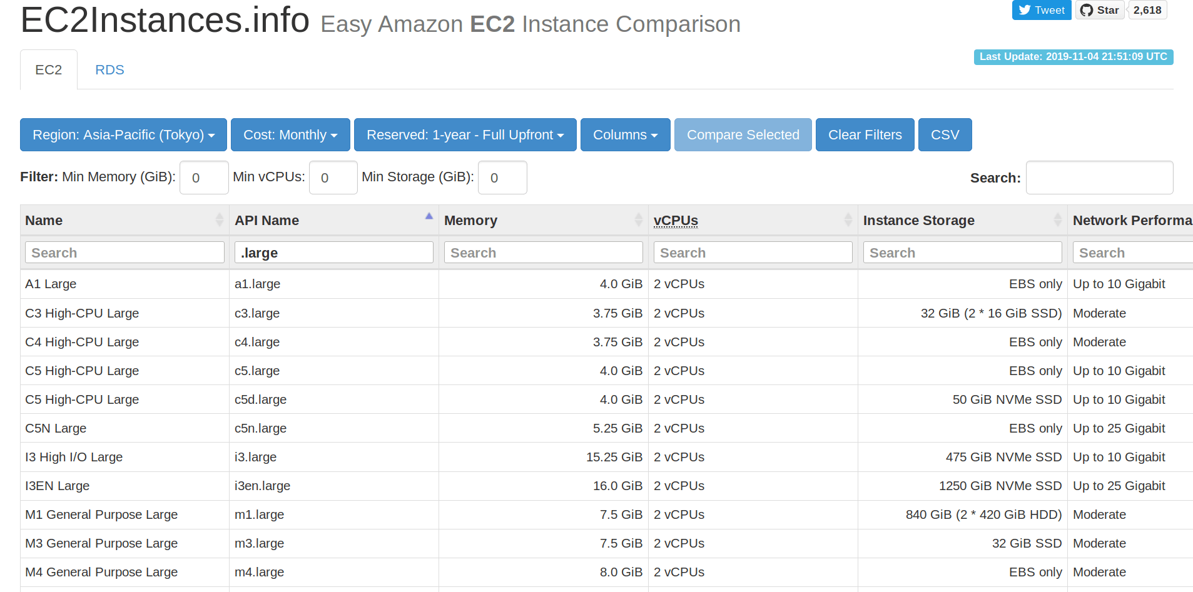Click the CSV export button
The width and height of the screenshot is (1193, 592).
coord(945,134)
